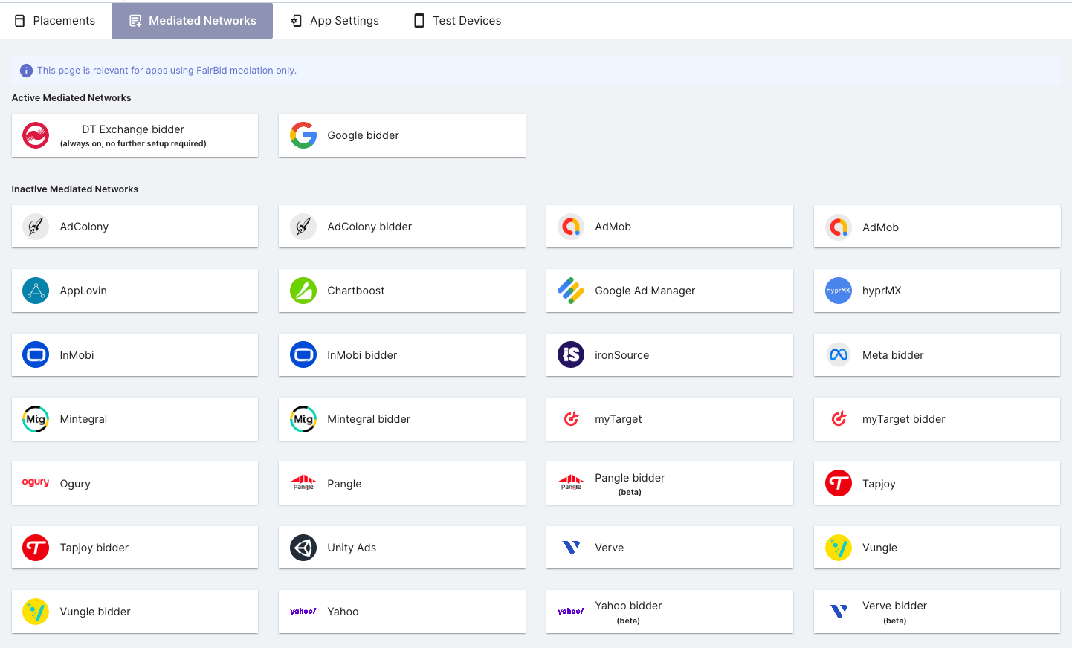The height and width of the screenshot is (648, 1072).
Task: Switch to the Mediated Networks tab
Action: (x=192, y=21)
